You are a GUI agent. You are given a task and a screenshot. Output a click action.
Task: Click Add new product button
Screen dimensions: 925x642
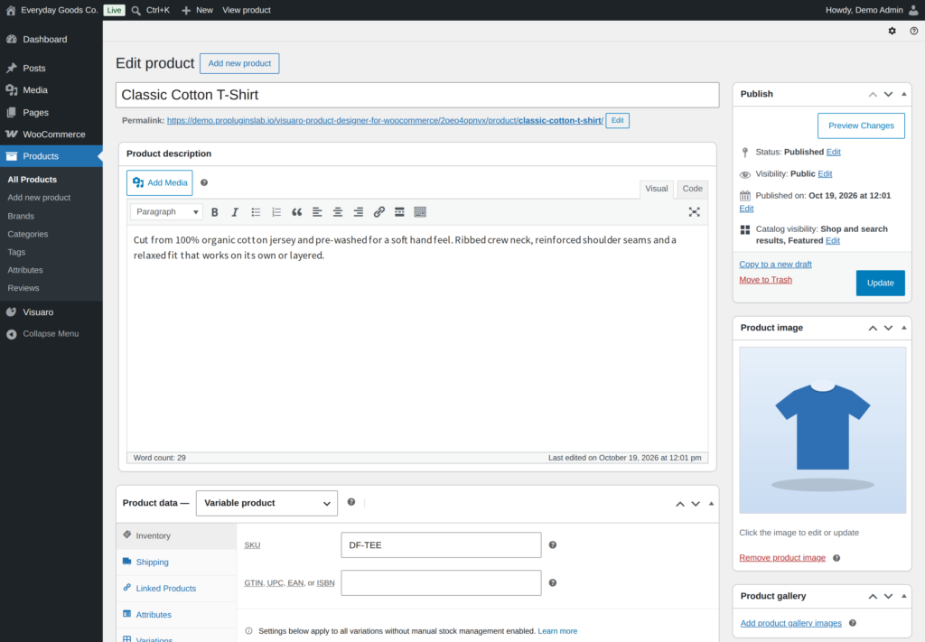[x=239, y=63]
